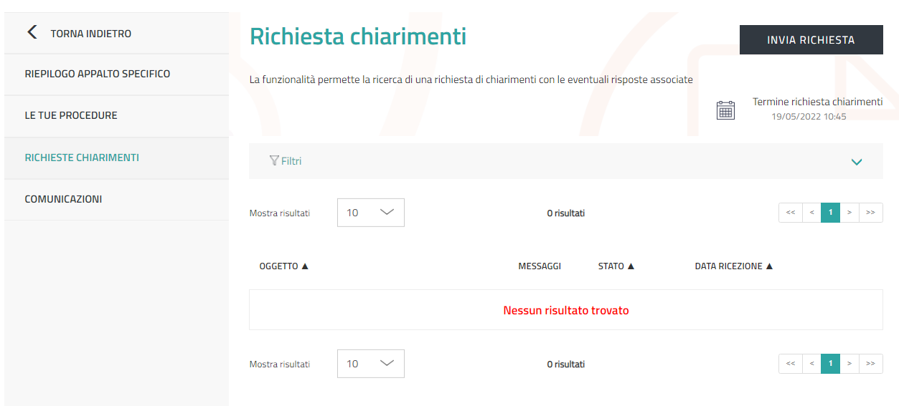Click the funnel filter icon

pos(274,161)
